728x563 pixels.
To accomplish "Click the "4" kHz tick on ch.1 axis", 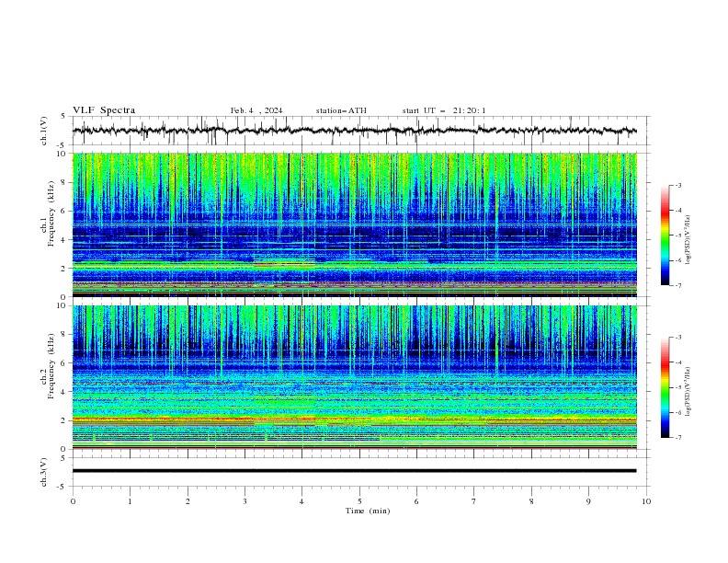I will coord(64,240).
